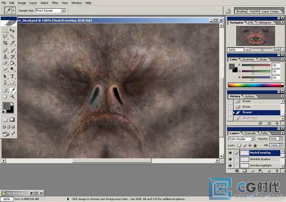The height and width of the screenshot is (202, 286).
Task: Open the Navigator panel options menu
Action: coord(282,22)
